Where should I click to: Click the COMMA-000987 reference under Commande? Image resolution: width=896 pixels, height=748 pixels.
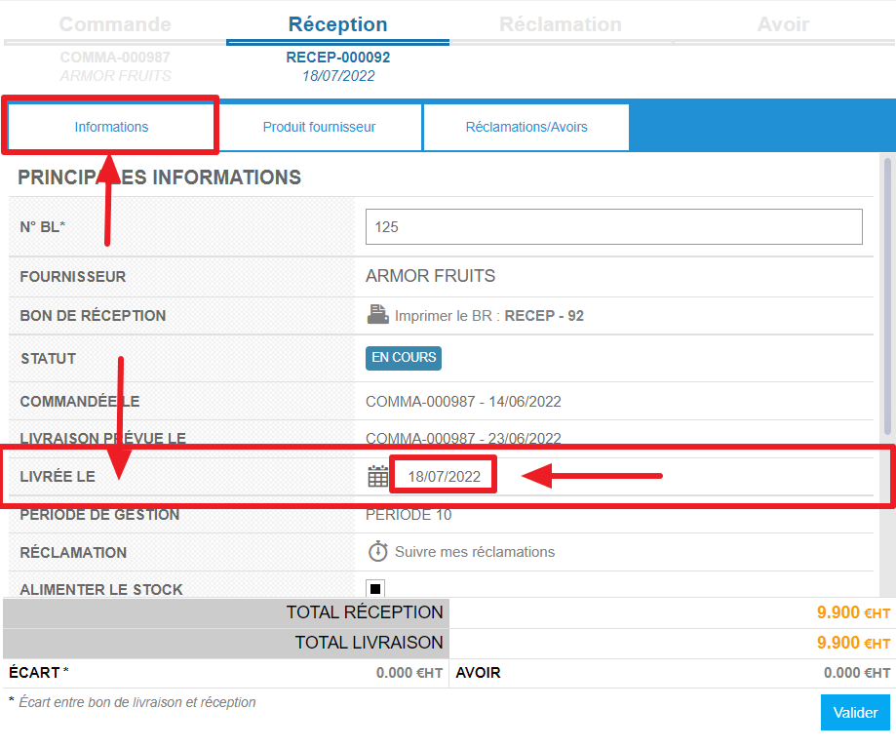pos(115,58)
